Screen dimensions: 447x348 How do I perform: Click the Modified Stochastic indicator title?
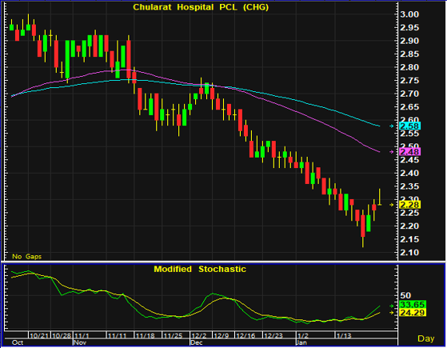[x=200, y=270]
